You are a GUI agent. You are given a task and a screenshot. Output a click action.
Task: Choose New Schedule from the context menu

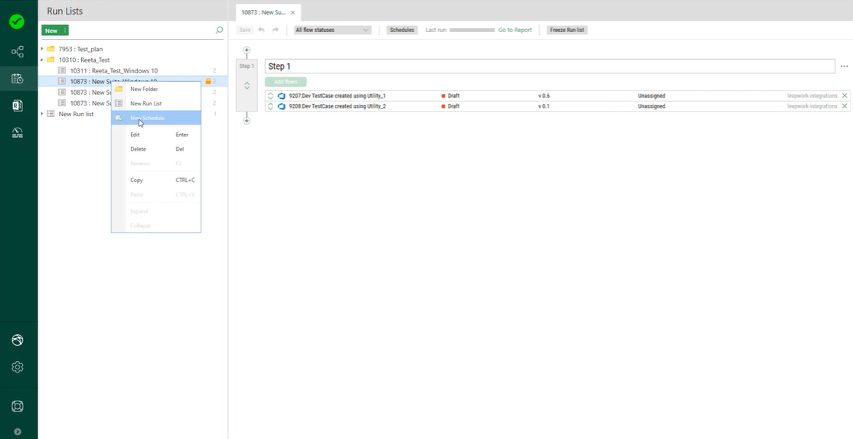147,118
